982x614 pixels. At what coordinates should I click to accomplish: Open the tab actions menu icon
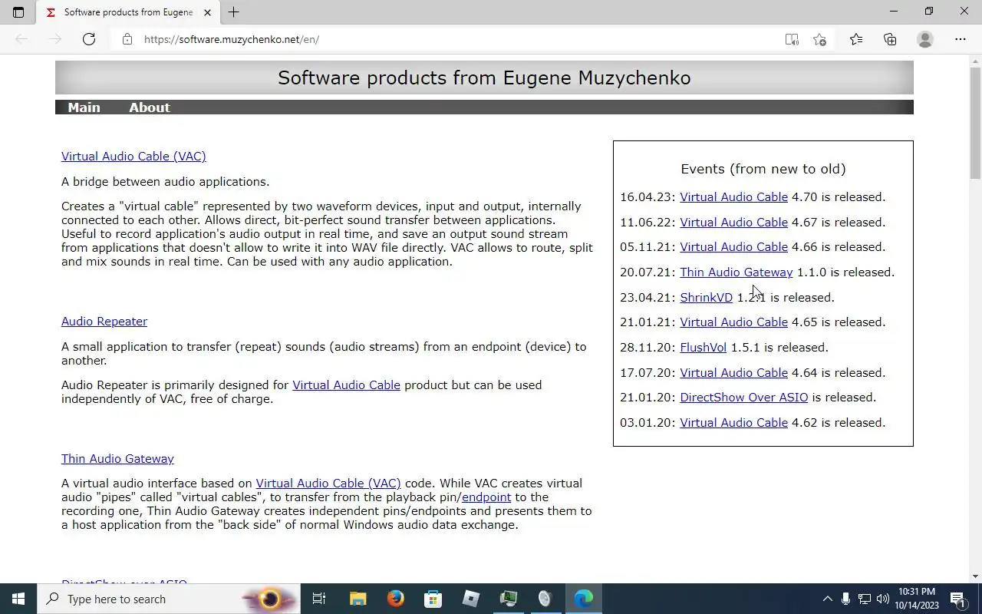(x=18, y=12)
